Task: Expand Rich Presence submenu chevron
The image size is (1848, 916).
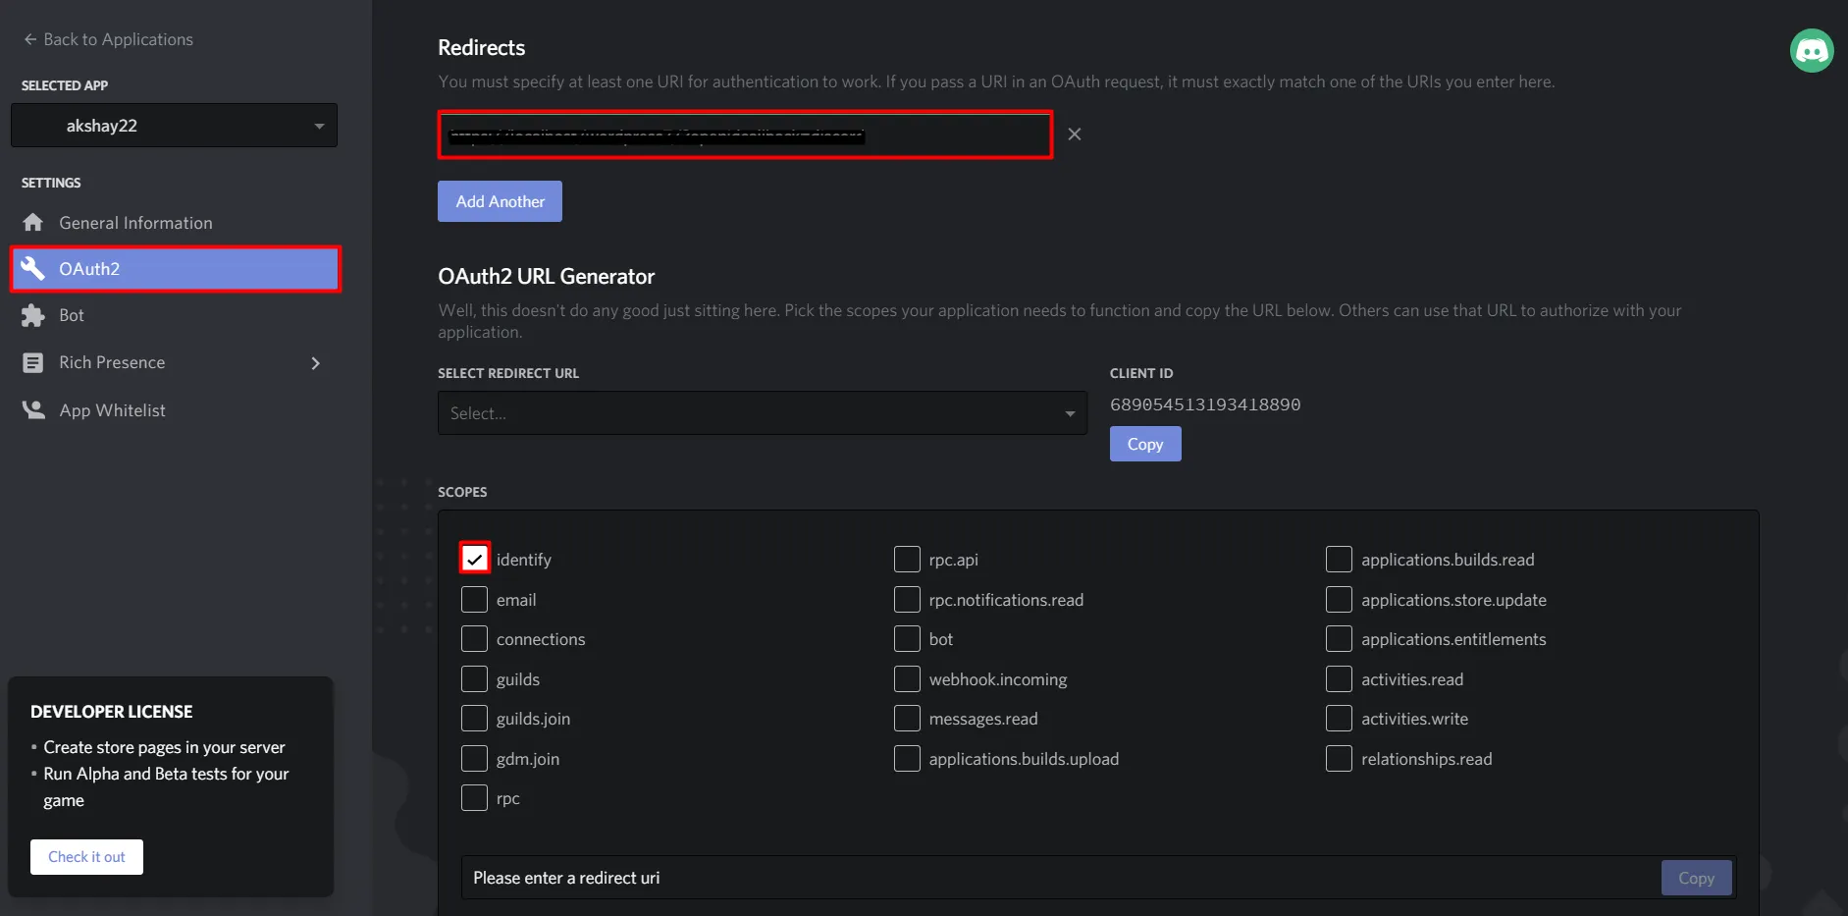Action: 315,363
